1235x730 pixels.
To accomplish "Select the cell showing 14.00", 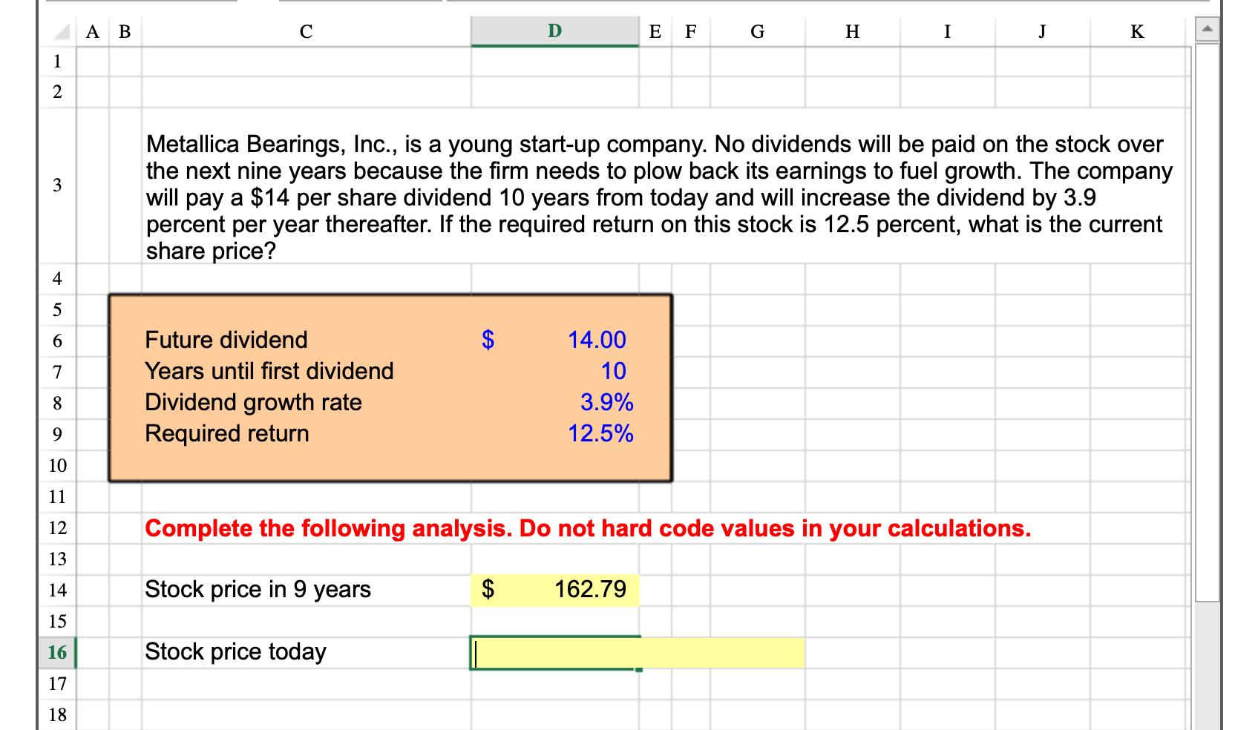I will pyautogui.click(x=554, y=341).
